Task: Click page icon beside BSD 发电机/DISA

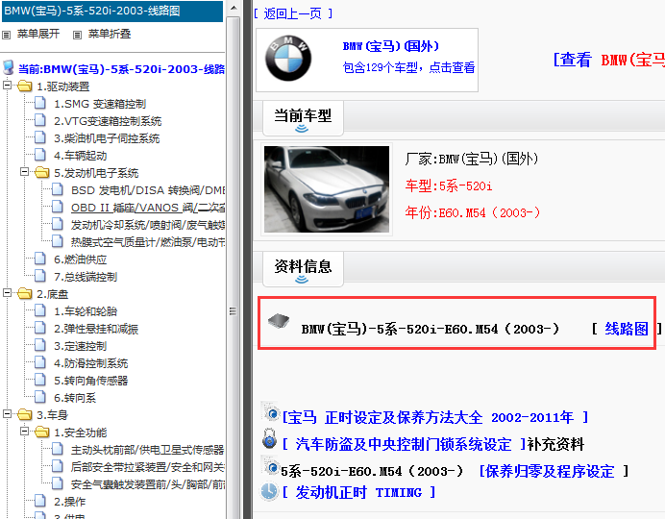Action: click(x=58, y=189)
